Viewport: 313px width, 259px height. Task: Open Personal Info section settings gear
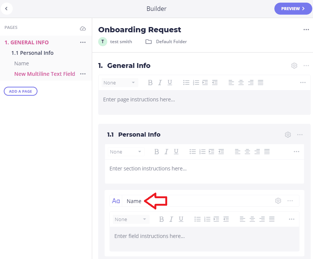288,134
